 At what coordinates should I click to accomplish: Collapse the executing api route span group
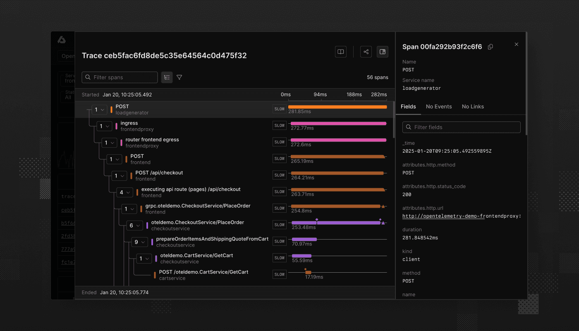click(124, 192)
